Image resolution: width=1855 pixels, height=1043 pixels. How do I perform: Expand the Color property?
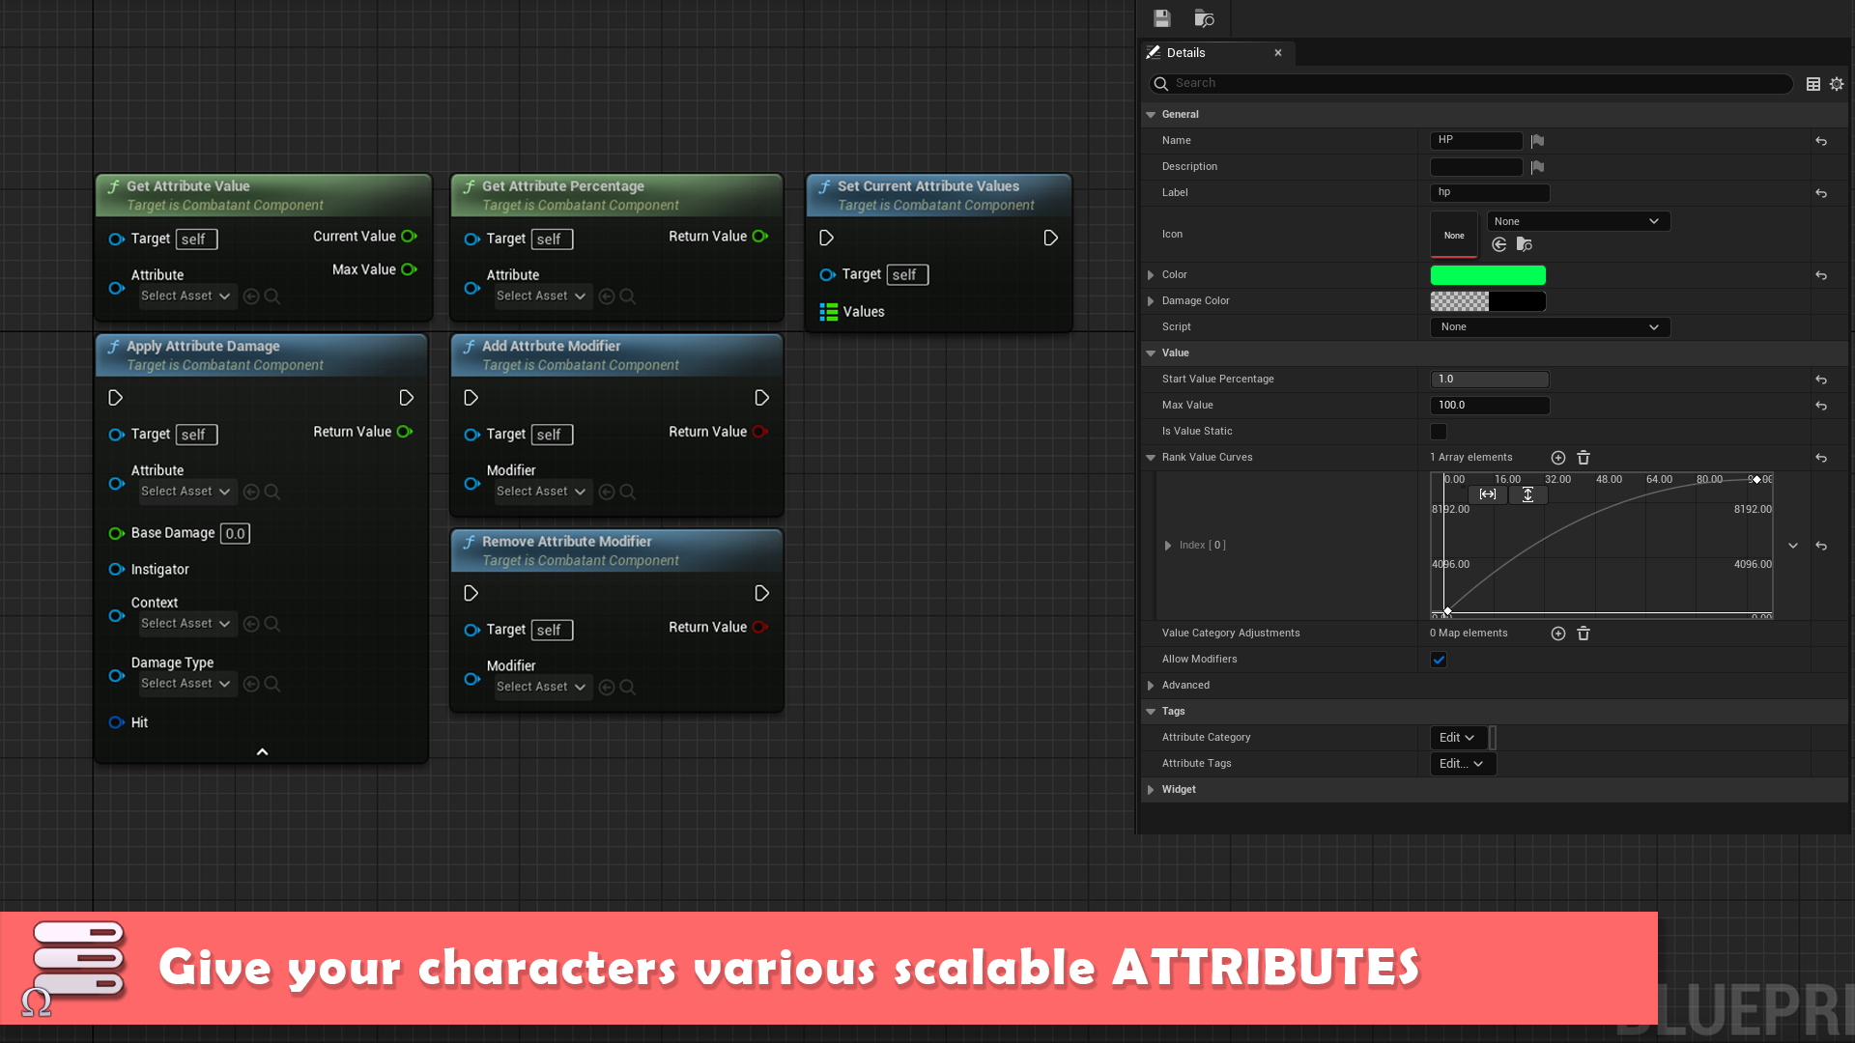click(1151, 275)
